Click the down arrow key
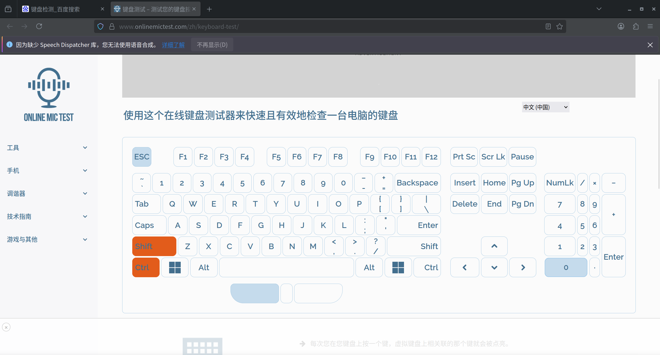Image resolution: width=660 pixels, height=355 pixels. click(x=494, y=267)
